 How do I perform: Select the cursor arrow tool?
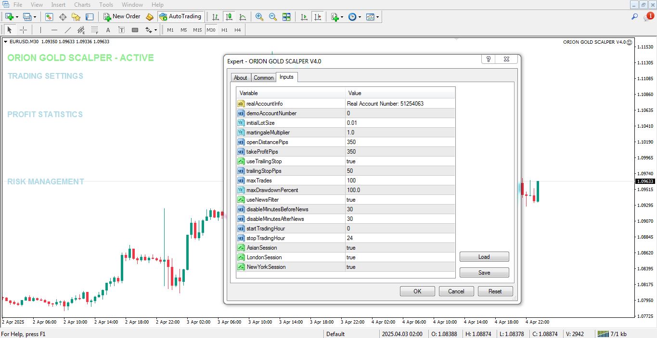tap(10, 30)
